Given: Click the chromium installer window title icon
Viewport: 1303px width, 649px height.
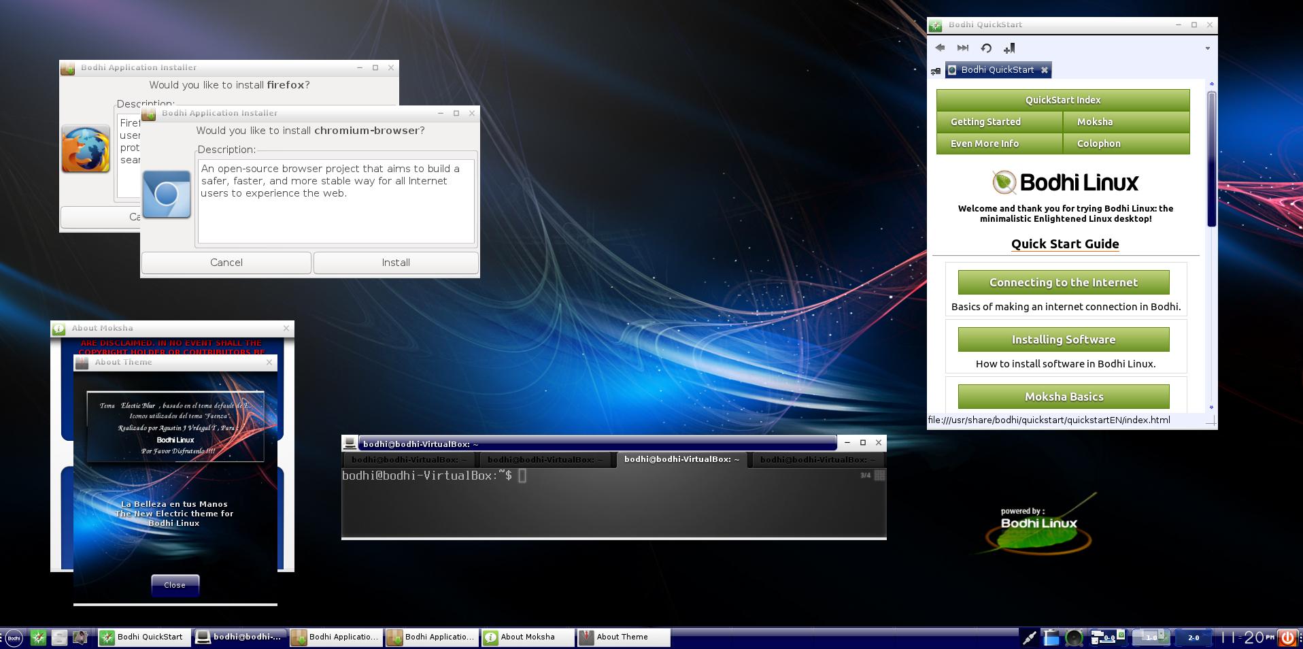Looking at the screenshot, I should coord(149,114).
